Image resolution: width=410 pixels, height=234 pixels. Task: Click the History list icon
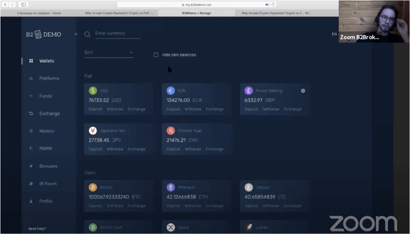[x=31, y=131]
